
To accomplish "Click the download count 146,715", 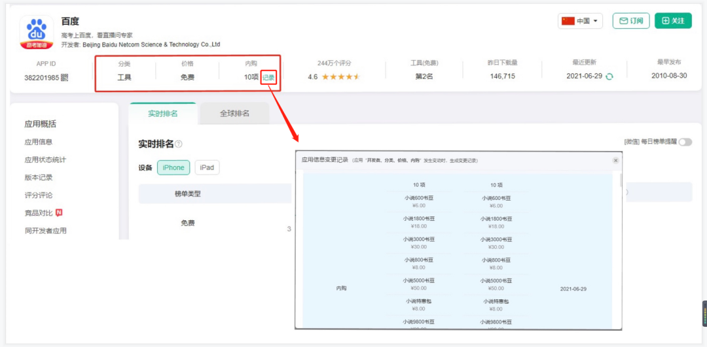I will click(502, 76).
